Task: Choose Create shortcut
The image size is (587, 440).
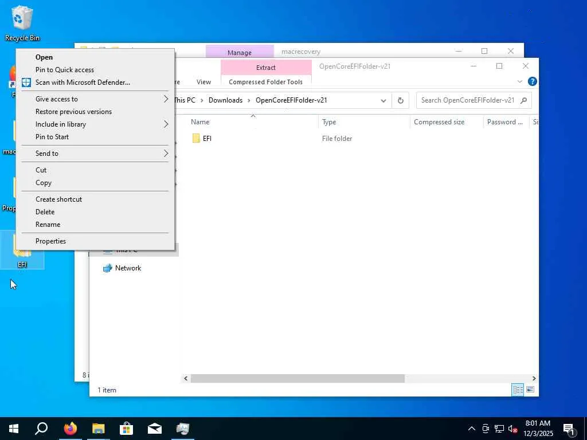Action: (x=96, y=199)
